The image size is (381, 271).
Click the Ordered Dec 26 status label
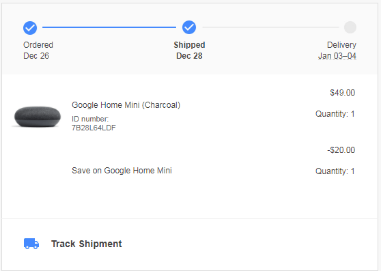[38, 51]
